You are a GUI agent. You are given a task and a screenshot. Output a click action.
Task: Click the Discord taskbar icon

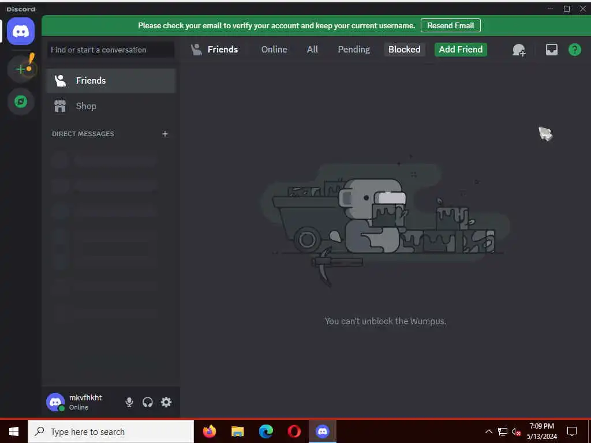tap(323, 431)
